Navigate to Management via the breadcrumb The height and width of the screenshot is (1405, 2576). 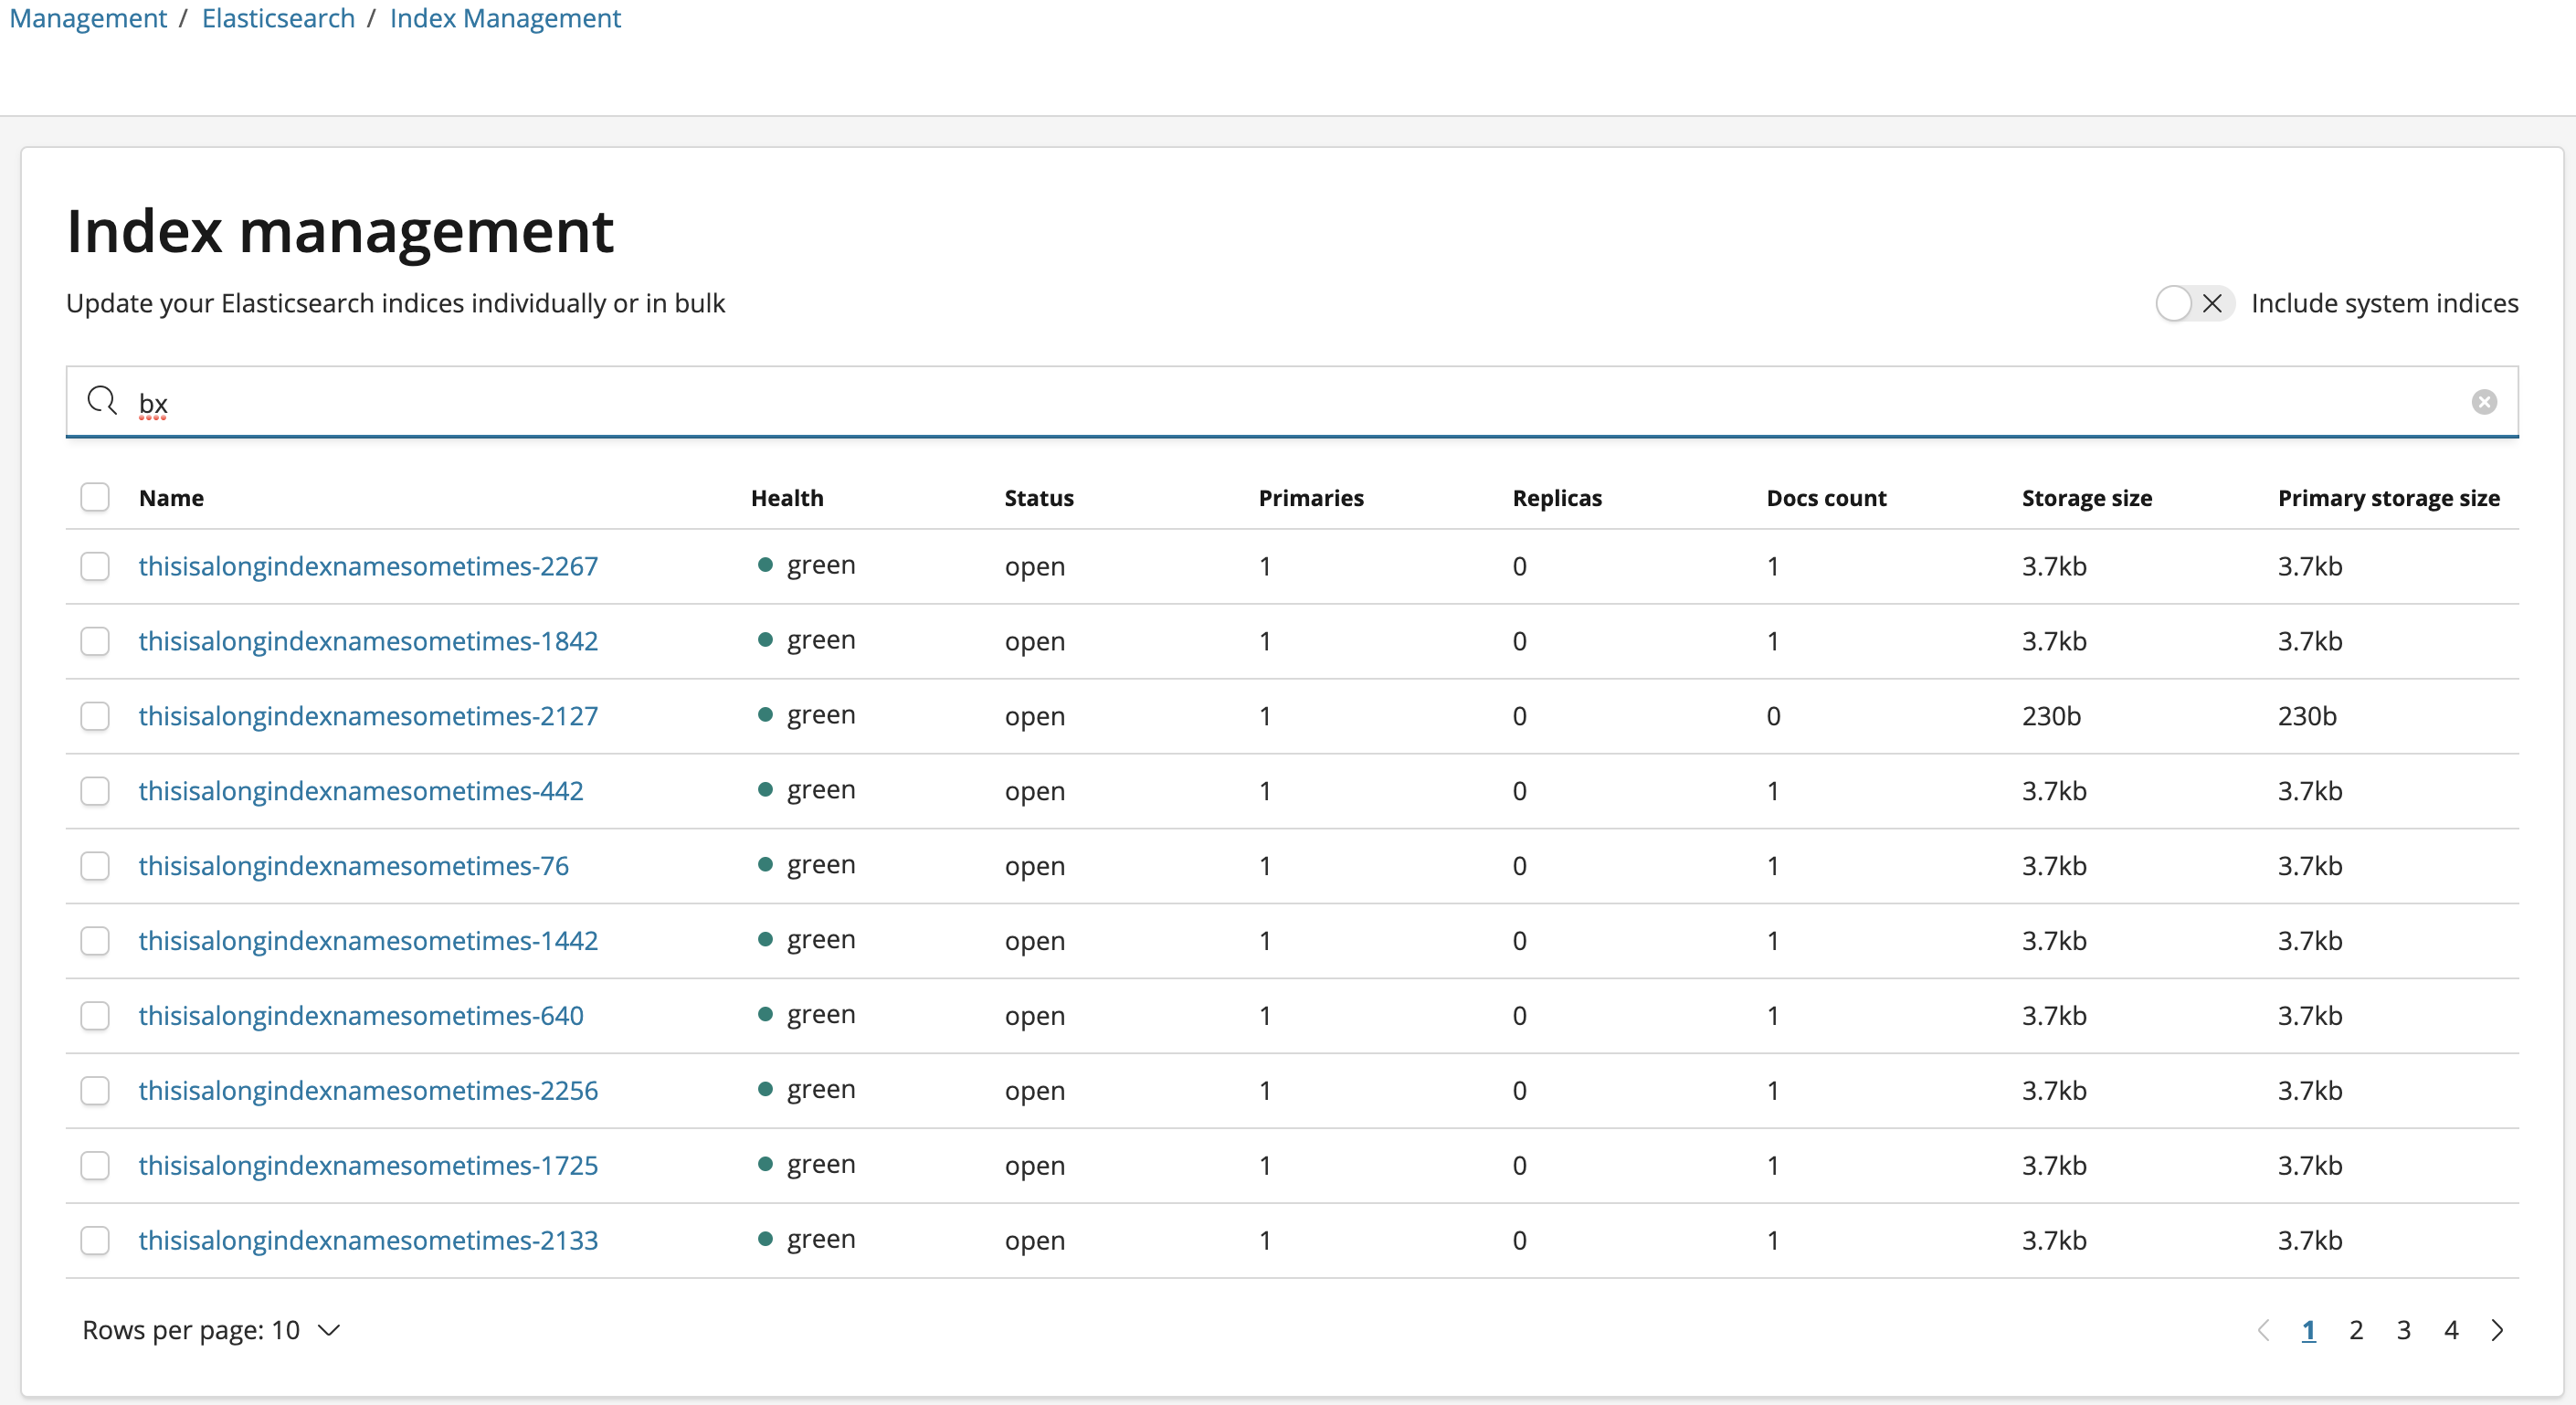87,18
